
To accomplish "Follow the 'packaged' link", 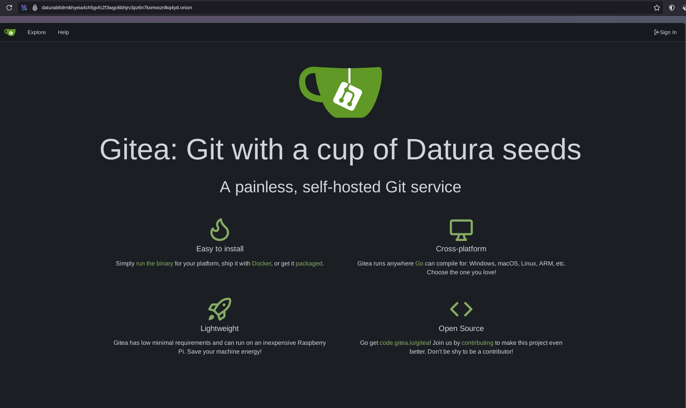I will click(x=309, y=264).
